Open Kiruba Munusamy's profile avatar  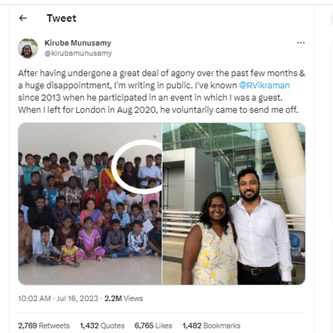coord(28,48)
